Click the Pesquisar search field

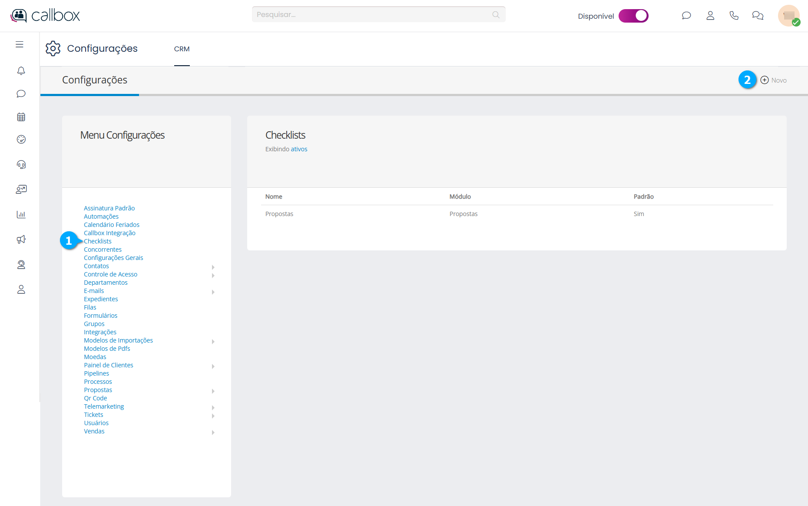(374, 14)
